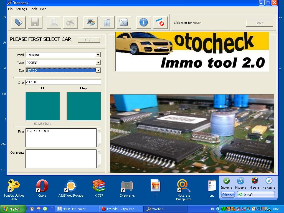Open the blue info icon
The height and width of the screenshot is (213, 284).
(x=144, y=22)
